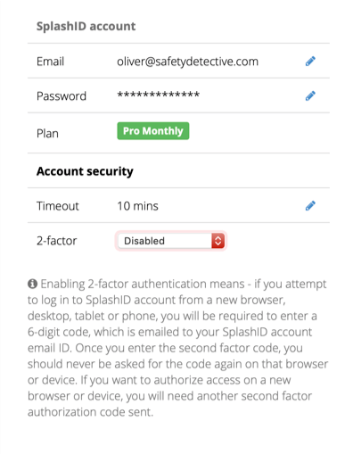Click the green Pro Monthly plan badge
This screenshot has width=353, height=454.
153,131
